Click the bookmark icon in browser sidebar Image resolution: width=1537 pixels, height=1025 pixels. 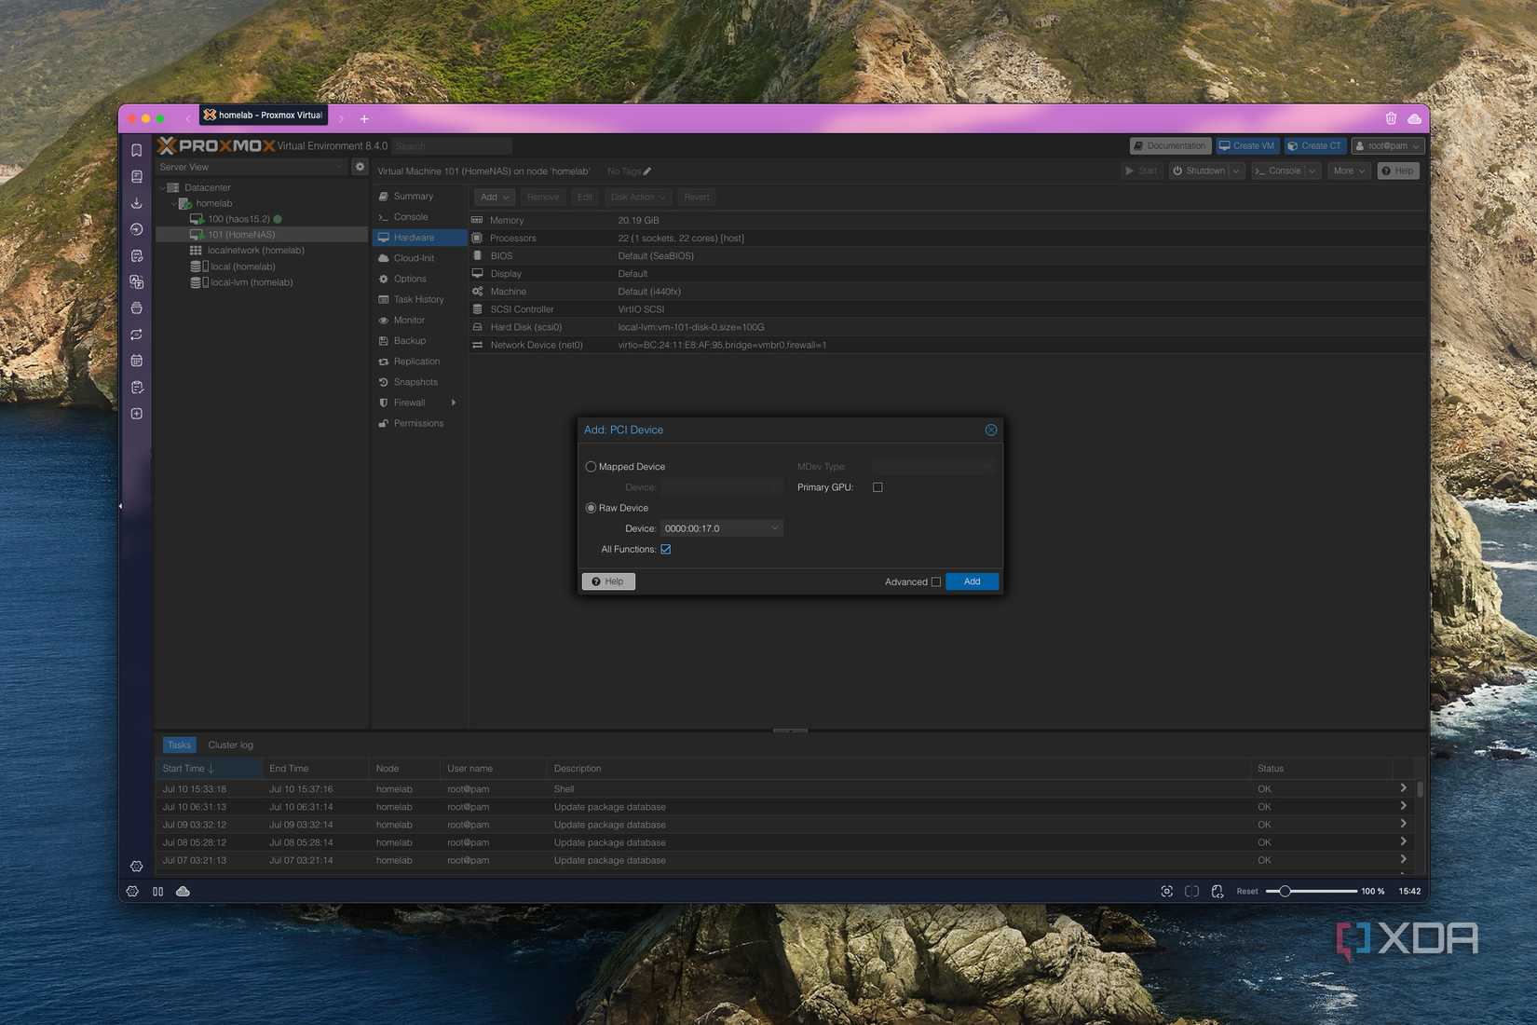click(x=137, y=150)
